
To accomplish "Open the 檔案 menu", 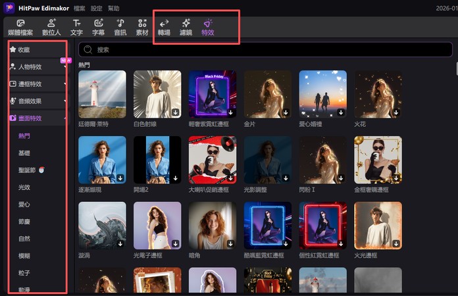I will [x=80, y=9].
